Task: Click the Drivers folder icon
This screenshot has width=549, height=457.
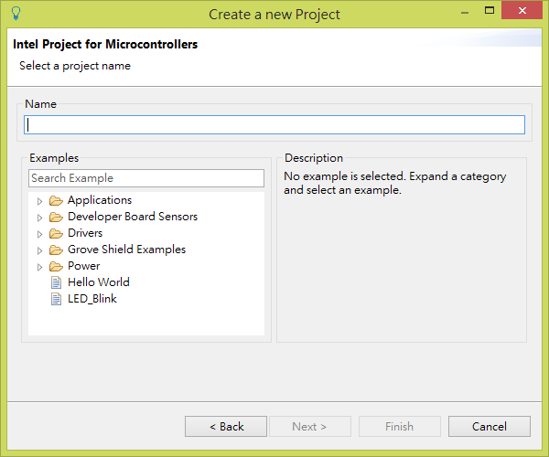Action: tap(56, 233)
